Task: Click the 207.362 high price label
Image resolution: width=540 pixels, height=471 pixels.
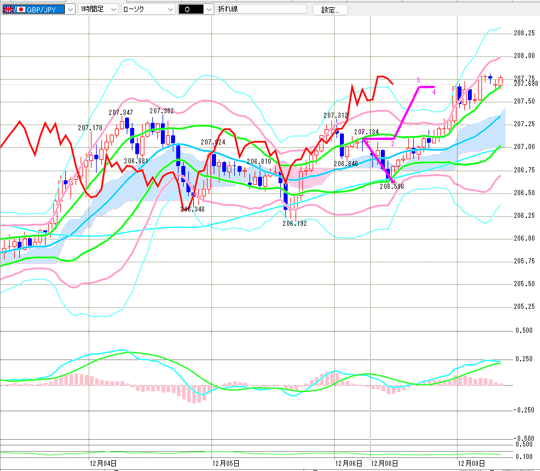Action: [x=161, y=111]
